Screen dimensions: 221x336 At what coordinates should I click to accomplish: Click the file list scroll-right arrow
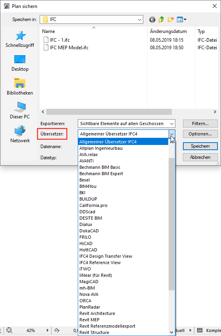[x=215, y=112]
